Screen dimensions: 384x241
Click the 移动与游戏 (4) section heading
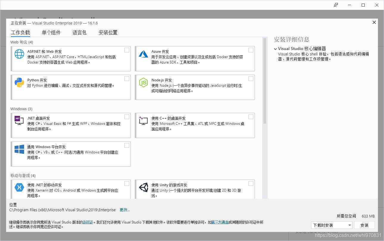point(23,175)
